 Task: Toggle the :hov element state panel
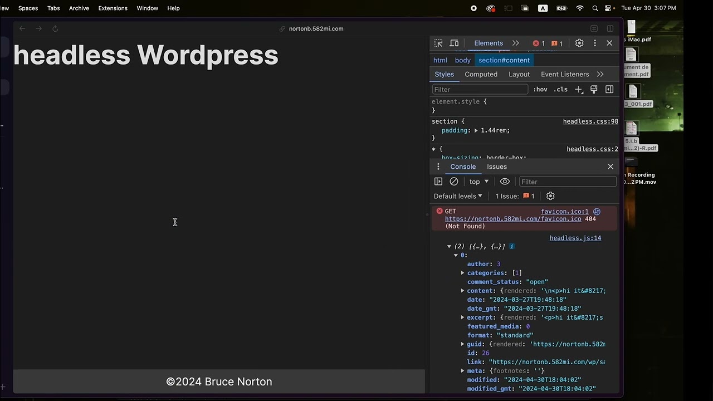540,89
